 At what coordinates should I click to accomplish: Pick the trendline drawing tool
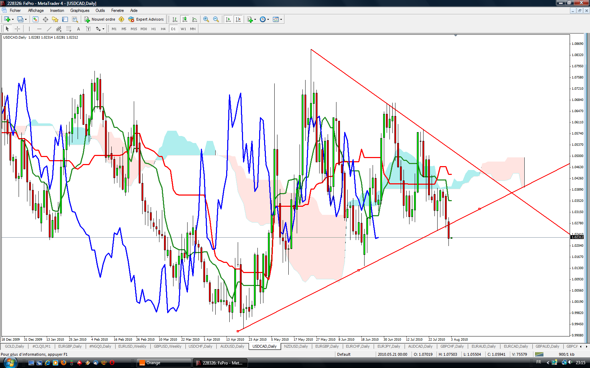click(x=49, y=29)
